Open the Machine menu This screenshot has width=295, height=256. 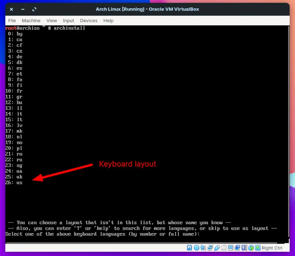pos(31,21)
